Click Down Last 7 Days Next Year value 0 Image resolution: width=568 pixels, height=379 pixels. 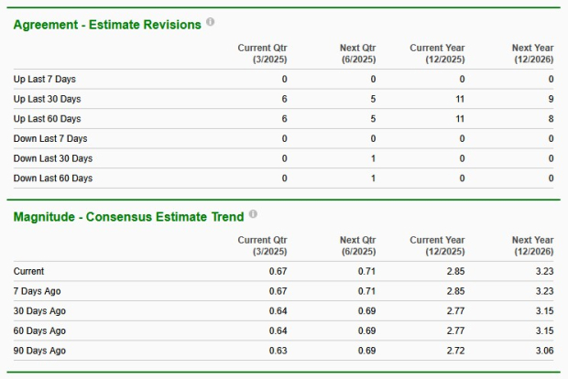[551, 138]
